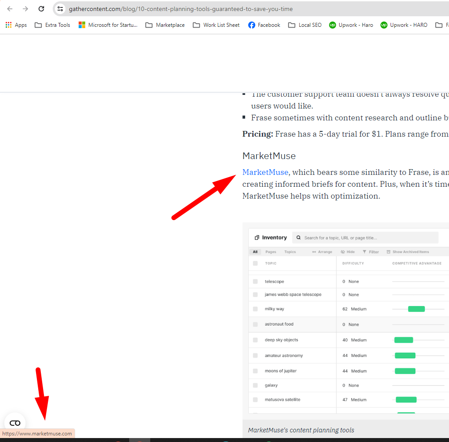Open the Marketplace bookmark folder
The height and width of the screenshot is (442, 449).
[165, 25]
